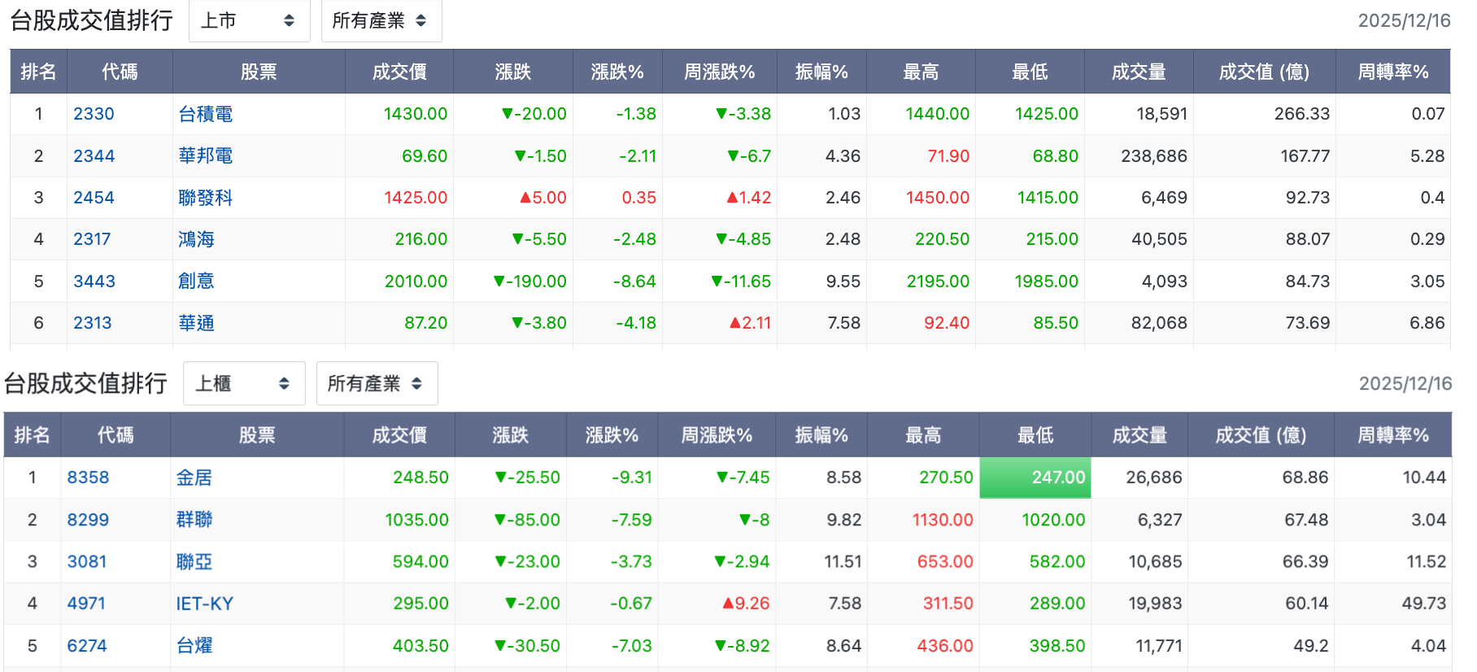Viewport: 1477px width, 672px height.
Task: Select highlighted 247.00 lowest price cell
Action: 1035,478
